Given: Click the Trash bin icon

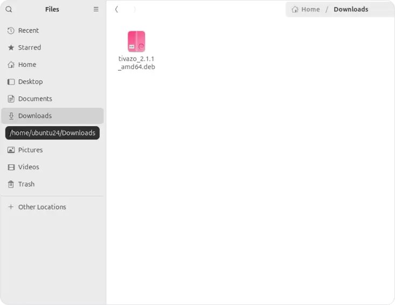Looking at the screenshot, I should point(11,184).
